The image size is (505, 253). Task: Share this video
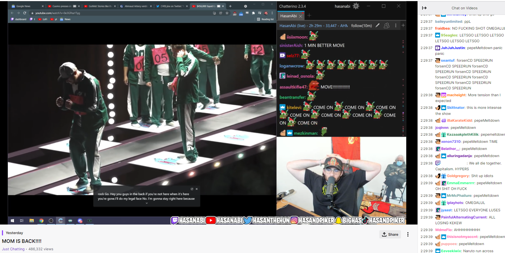click(x=390, y=234)
